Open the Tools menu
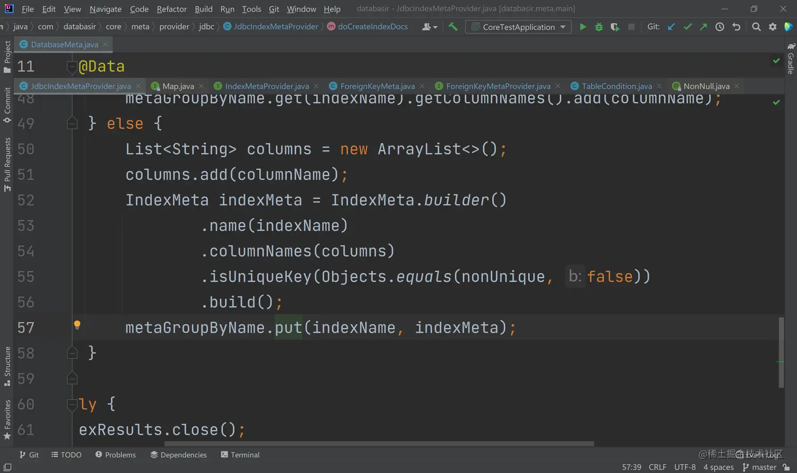797x473 pixels. pyautogui.click(x=251, y=9)
